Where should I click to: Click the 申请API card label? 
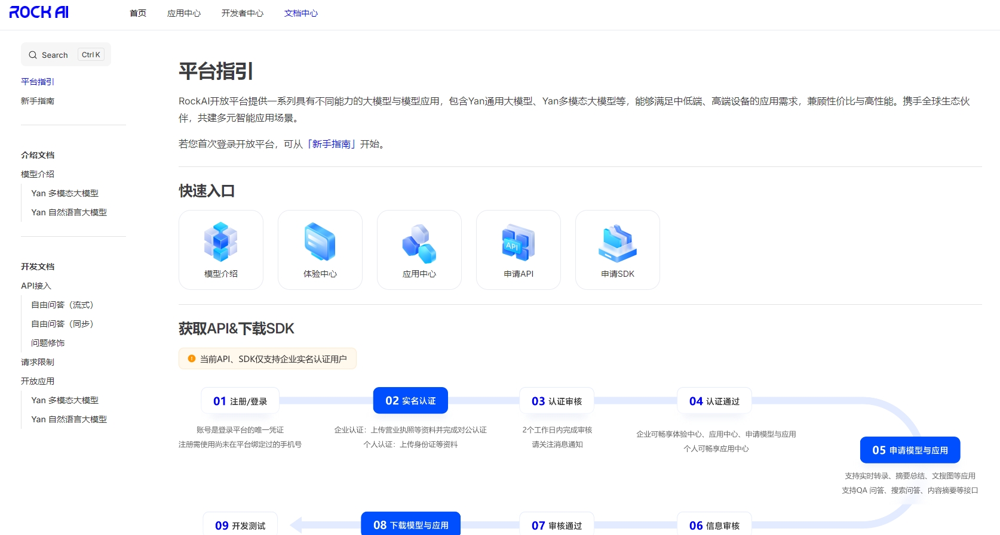coord(519,274)
